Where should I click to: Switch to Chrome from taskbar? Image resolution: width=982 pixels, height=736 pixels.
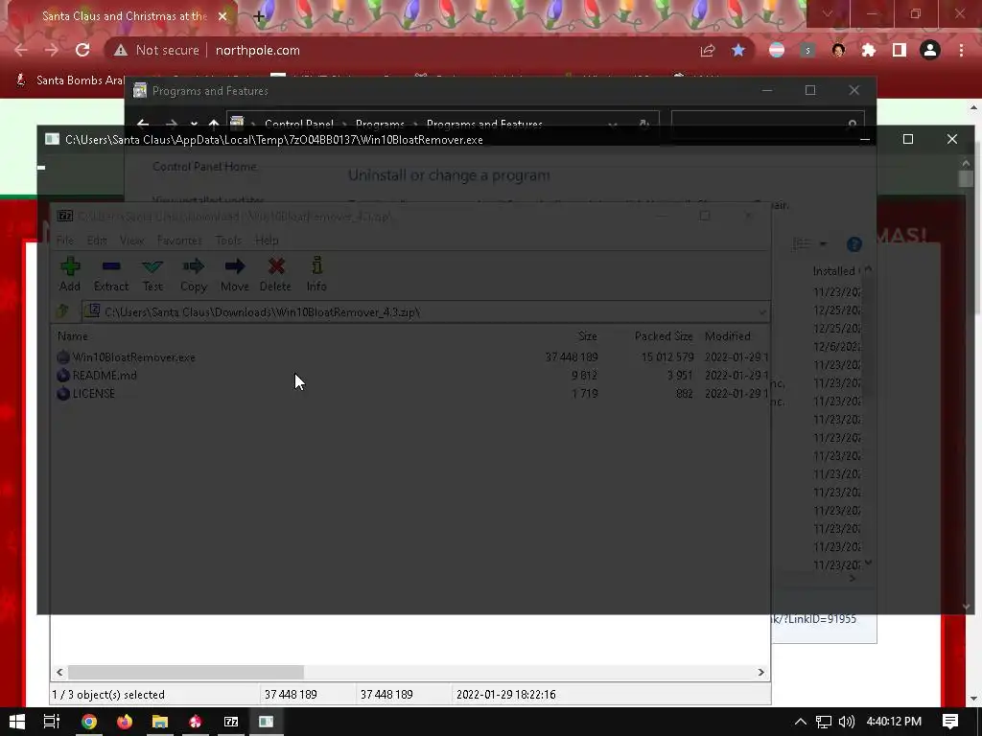tap(89, 722)
